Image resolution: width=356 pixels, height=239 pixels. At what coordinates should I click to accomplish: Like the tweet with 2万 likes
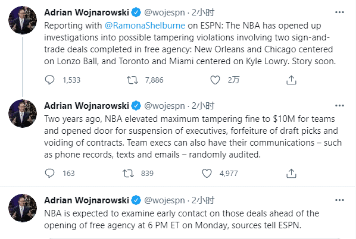point(215,80)
